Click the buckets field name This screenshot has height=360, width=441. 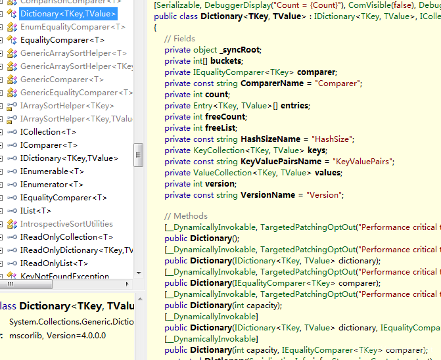[226, 61]
